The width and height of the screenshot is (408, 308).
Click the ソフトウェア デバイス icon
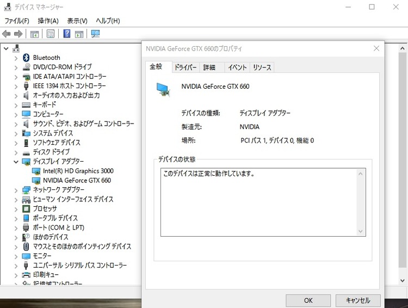point(26,143)
